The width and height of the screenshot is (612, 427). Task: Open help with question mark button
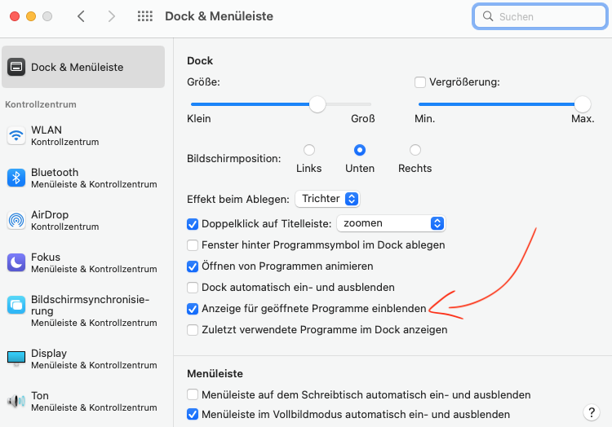(592, 413)
